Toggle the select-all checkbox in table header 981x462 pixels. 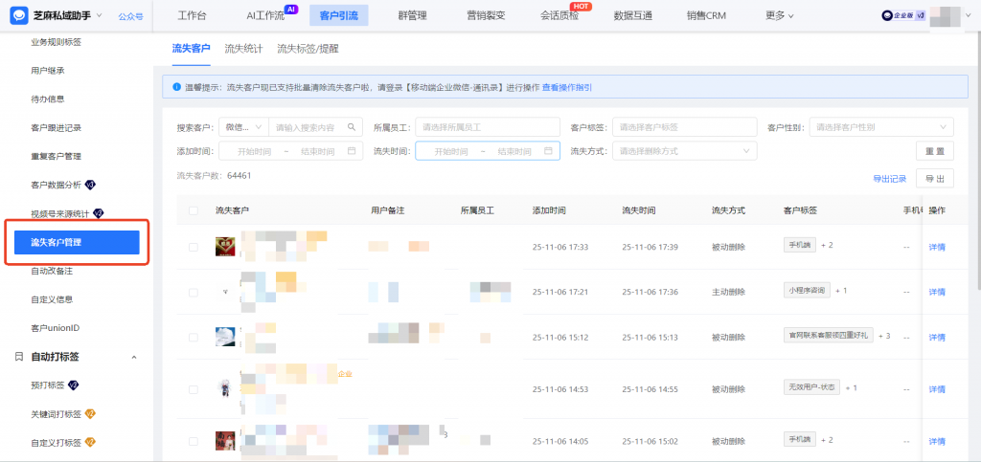point(194,211)
